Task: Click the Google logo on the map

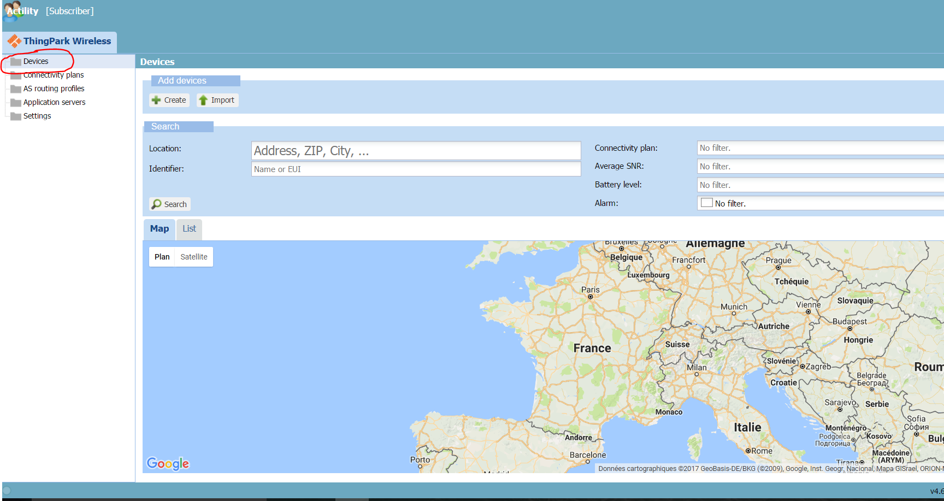Action: pyautogui.click(x=168, y=464)
